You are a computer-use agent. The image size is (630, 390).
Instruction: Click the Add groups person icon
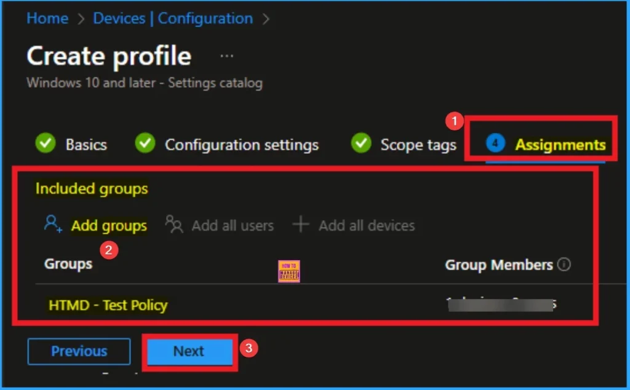point(53,224)
